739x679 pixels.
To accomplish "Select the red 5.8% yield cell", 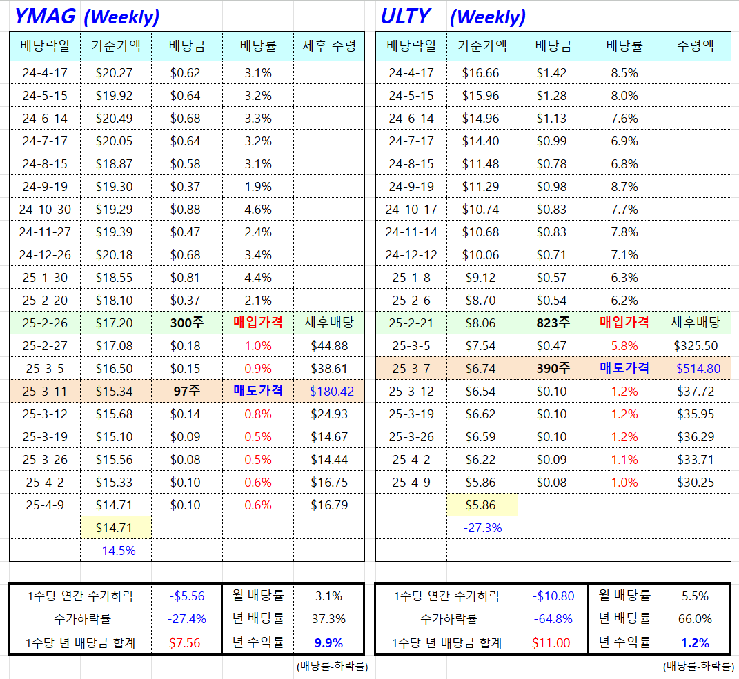I will 624,345.
